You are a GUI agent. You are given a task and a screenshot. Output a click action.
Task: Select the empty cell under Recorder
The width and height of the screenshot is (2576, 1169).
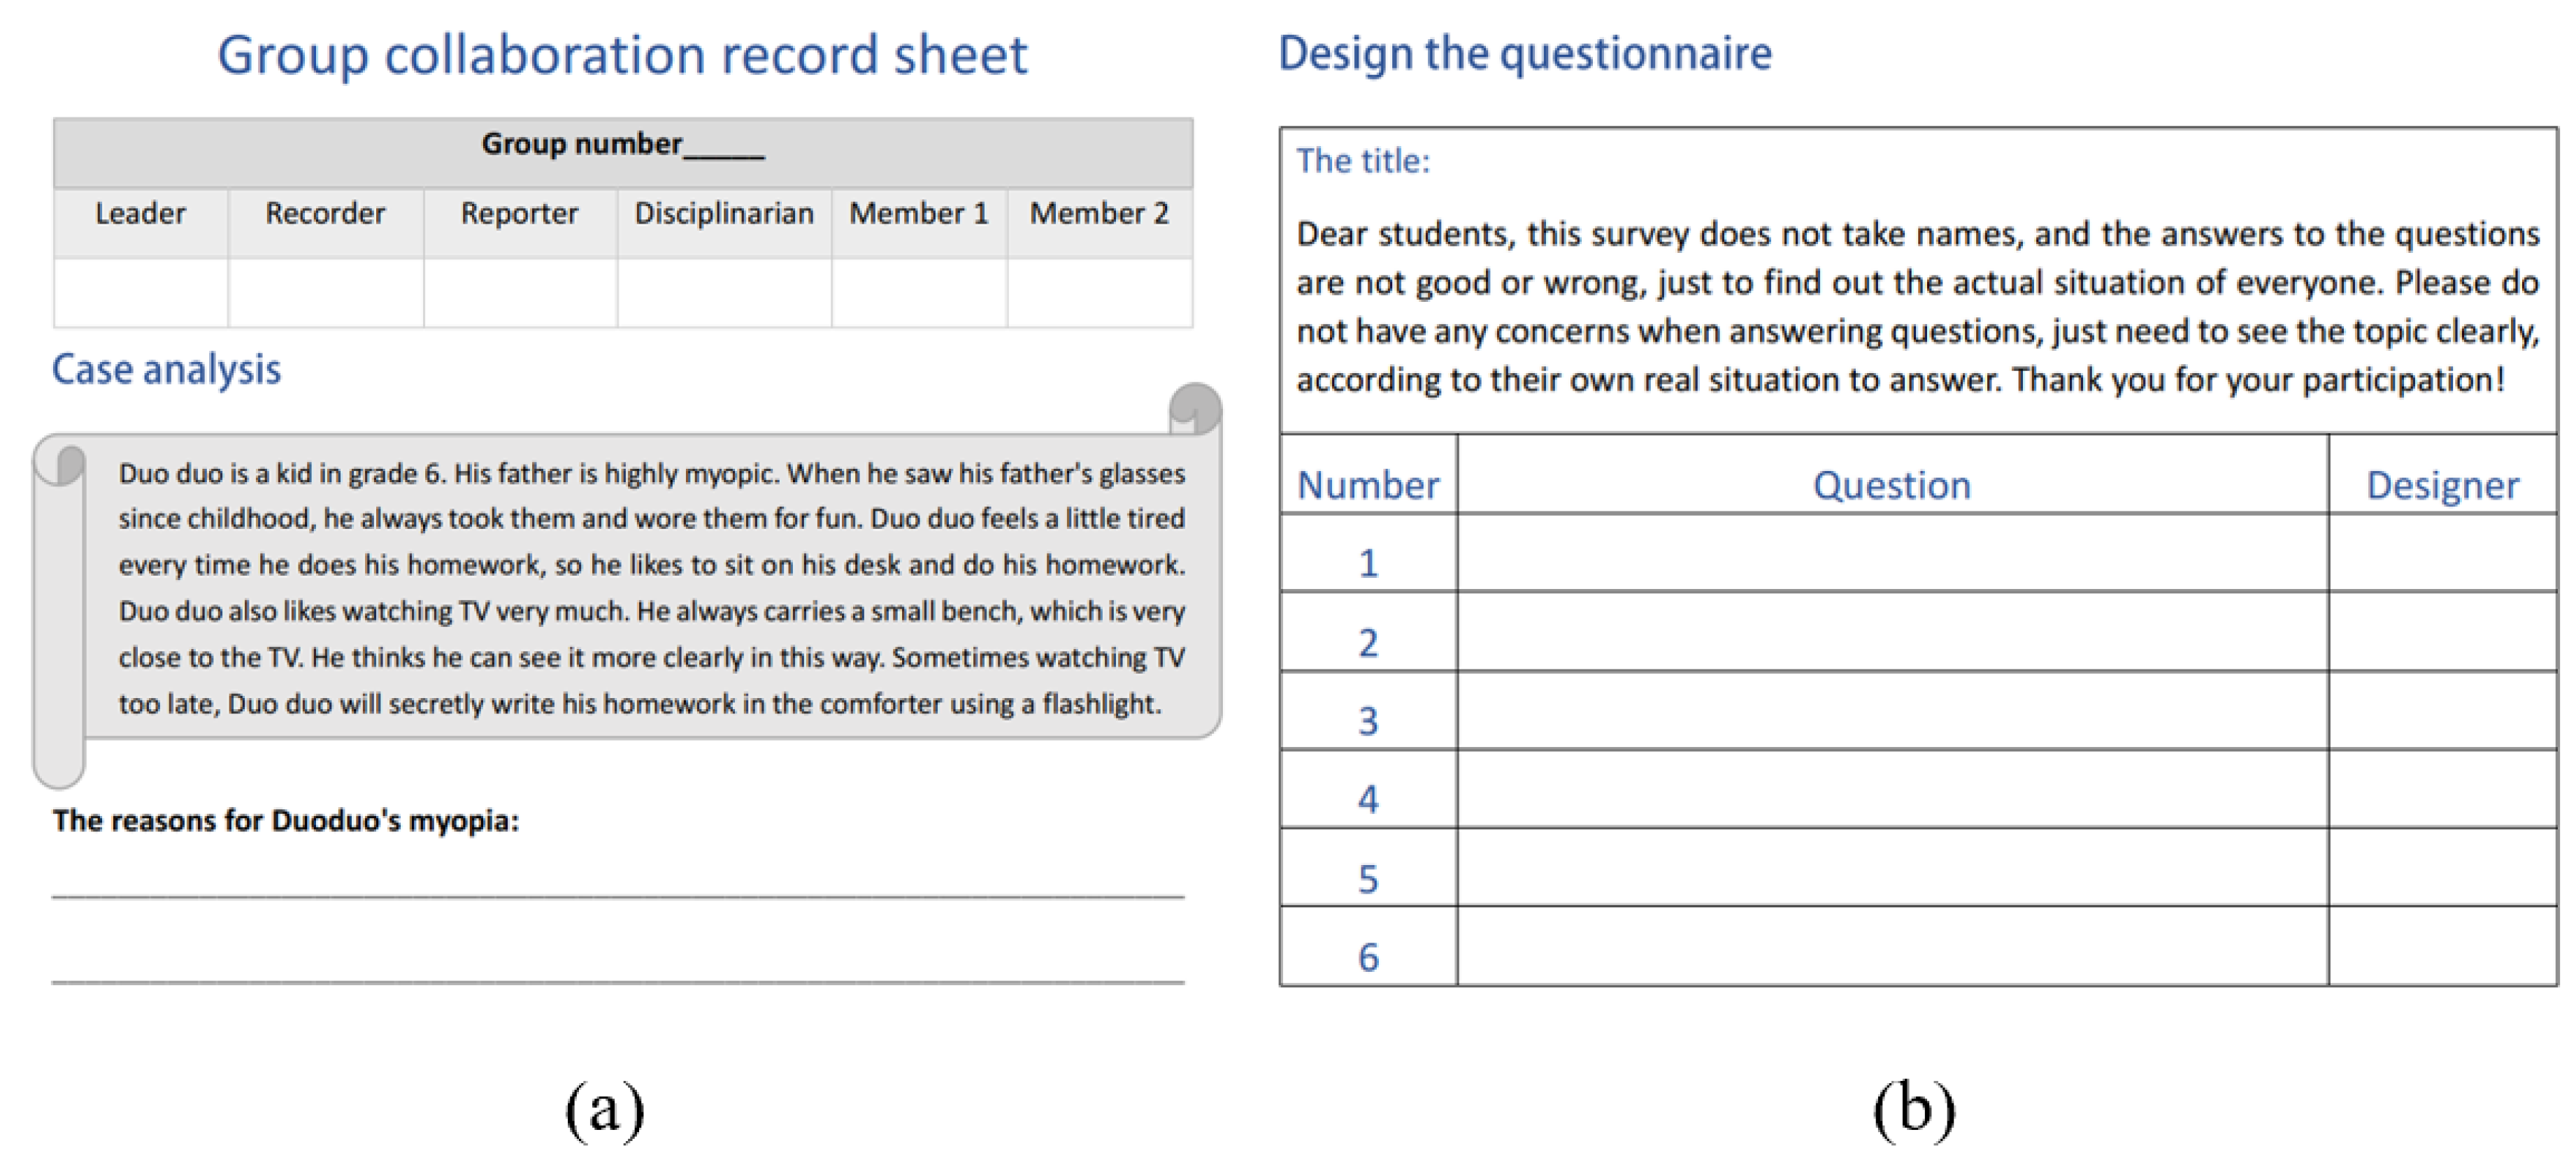point(325,293)
